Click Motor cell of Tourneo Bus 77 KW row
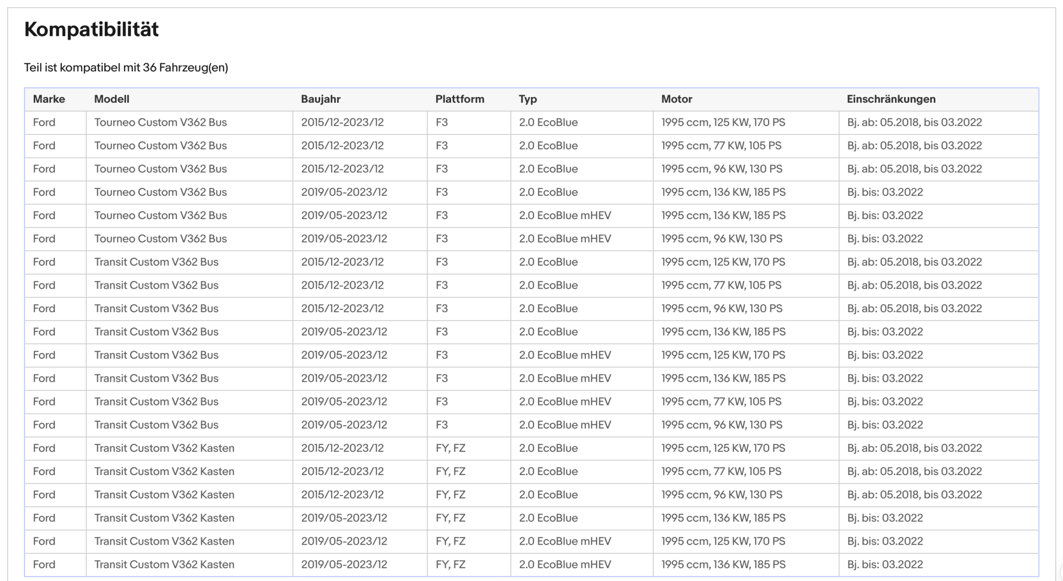The image size is (1063, 581). [x=746, y=146]
